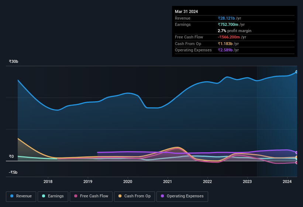Click the orange Cash From Op legend dot
Image resolution: width=303 pixels, height=207 pixels.
(x=120, y=196)
